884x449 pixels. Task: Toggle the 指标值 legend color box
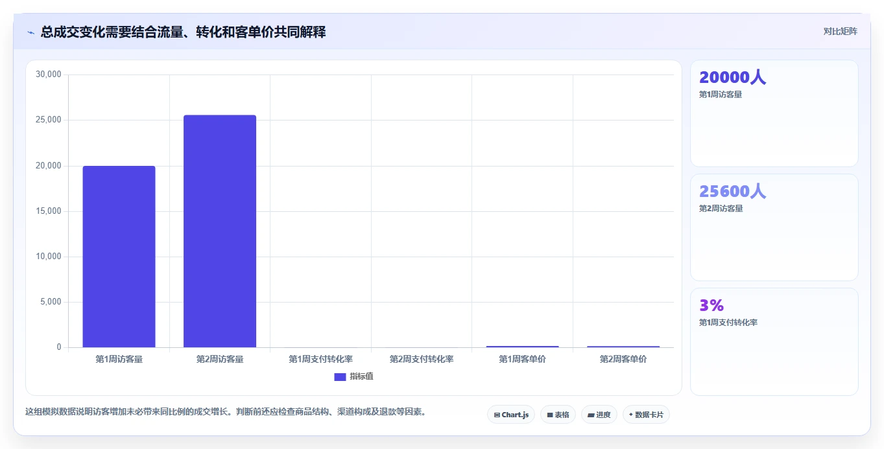tap(340, 376)
